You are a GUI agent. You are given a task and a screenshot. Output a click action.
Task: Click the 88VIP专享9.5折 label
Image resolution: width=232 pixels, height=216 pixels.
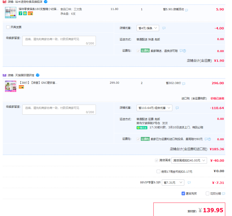(150, 182)
